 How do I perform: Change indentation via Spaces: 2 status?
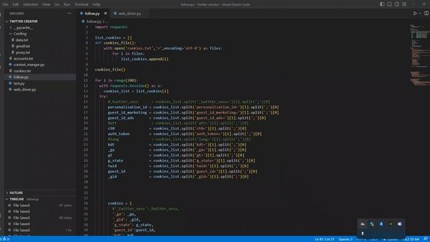coord(345,239)
